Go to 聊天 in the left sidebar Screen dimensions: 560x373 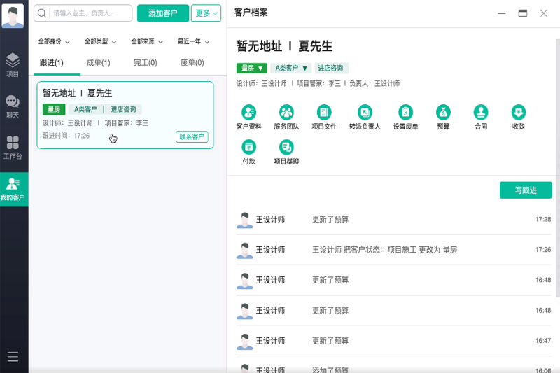click(x=13, y=106)
